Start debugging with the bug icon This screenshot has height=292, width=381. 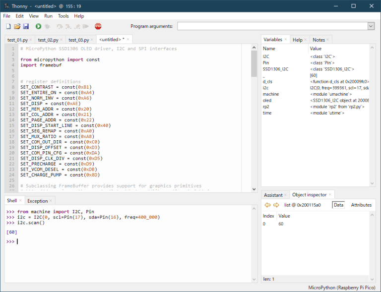[48, 26]
